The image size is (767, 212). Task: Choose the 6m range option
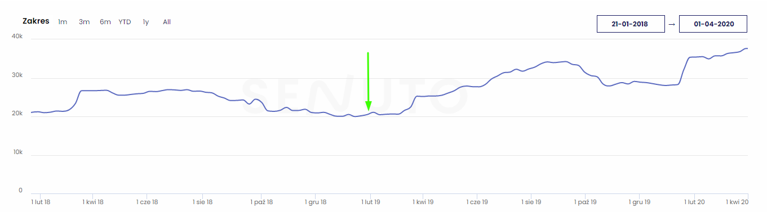coord(105,22)
